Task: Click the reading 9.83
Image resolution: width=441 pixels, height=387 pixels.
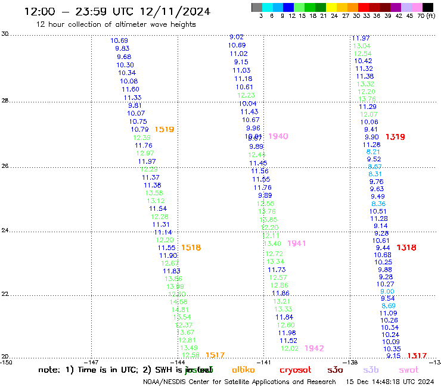Action: pos(122,48)
